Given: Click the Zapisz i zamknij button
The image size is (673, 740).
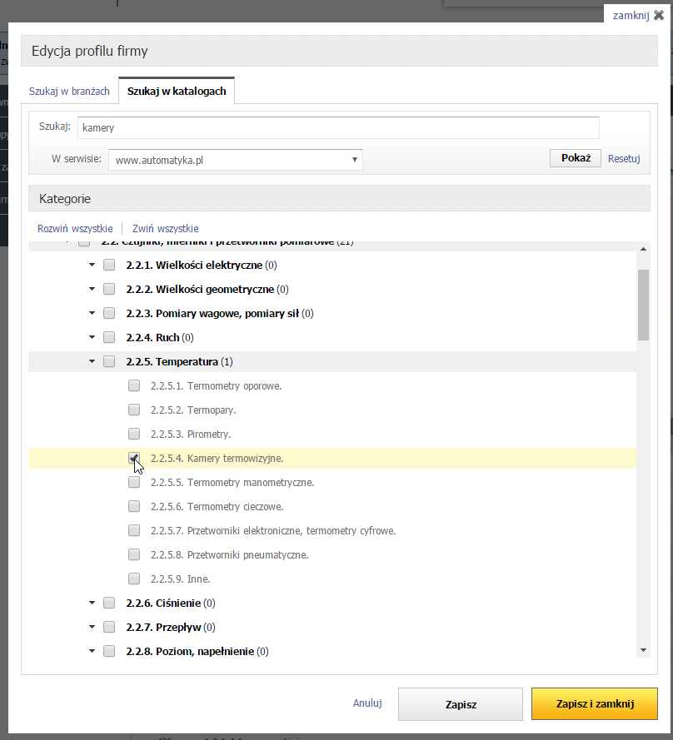Looking at the screenshot, I should click(595, 704).
